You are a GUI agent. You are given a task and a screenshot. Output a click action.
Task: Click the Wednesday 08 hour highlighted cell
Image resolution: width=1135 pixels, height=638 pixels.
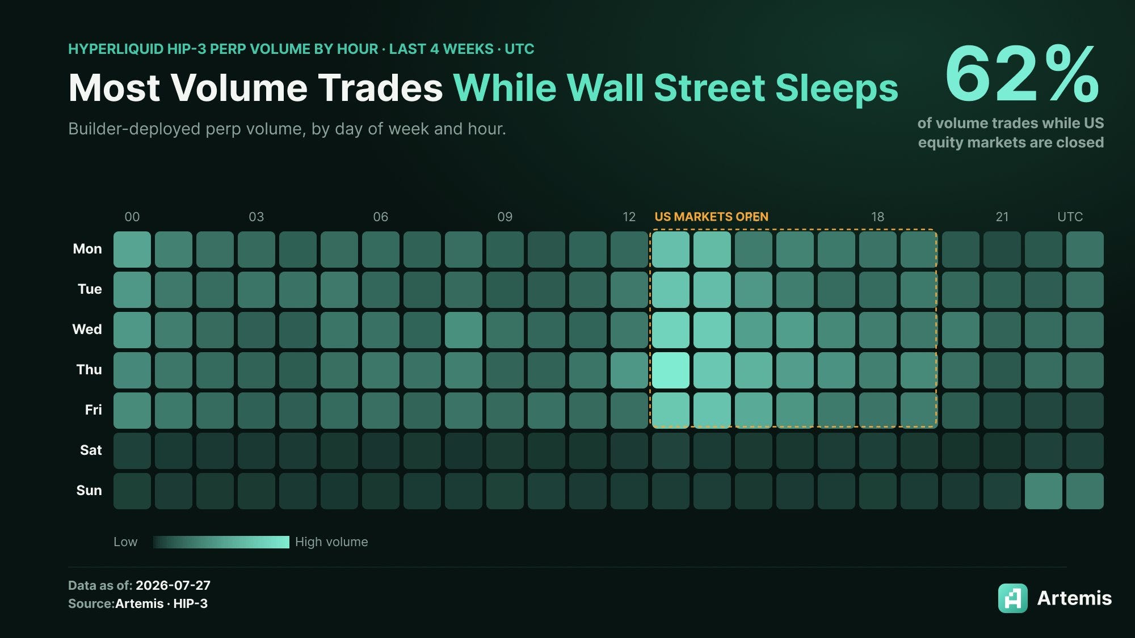point(464,330)
